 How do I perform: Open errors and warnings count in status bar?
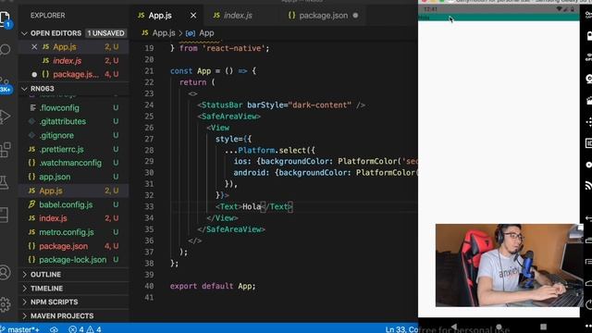tap(85, 329)
